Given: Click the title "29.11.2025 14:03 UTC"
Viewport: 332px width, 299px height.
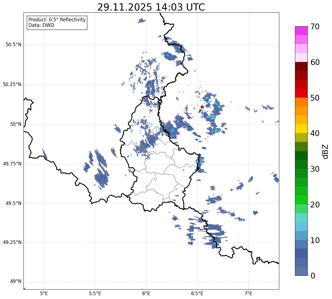Looking at the screenshot, I should click(x=151, y=7).
